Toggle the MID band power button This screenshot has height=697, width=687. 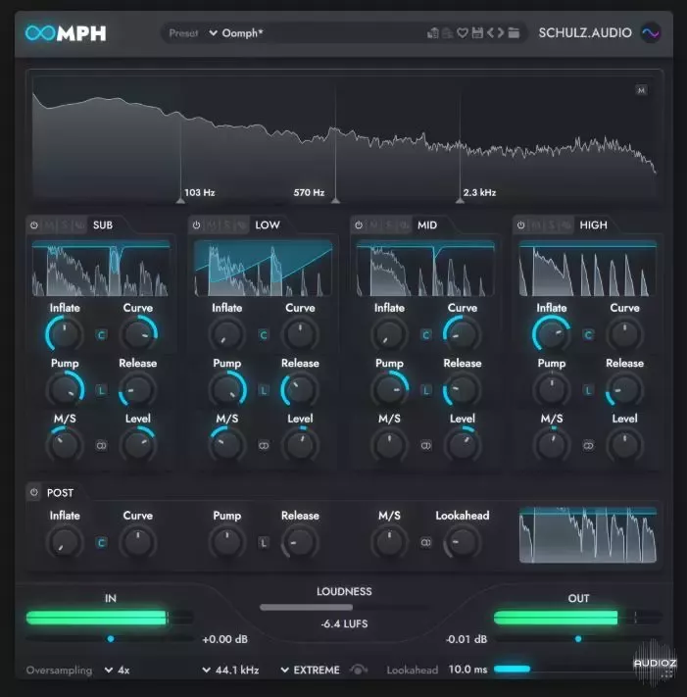(x=359, y=225)
